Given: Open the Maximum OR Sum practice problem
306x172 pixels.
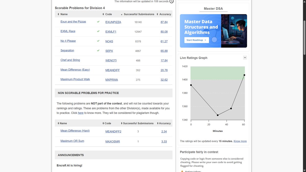Looking at the screenshot, I should 72,141.
